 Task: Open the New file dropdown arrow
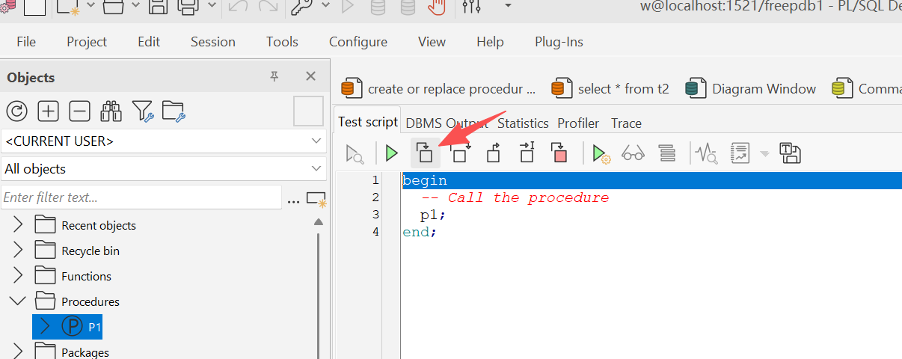click(x=90, y=4)
